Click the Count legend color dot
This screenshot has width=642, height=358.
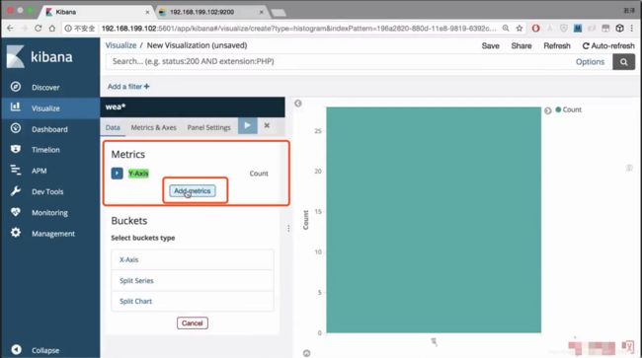(x=558, y=109)
